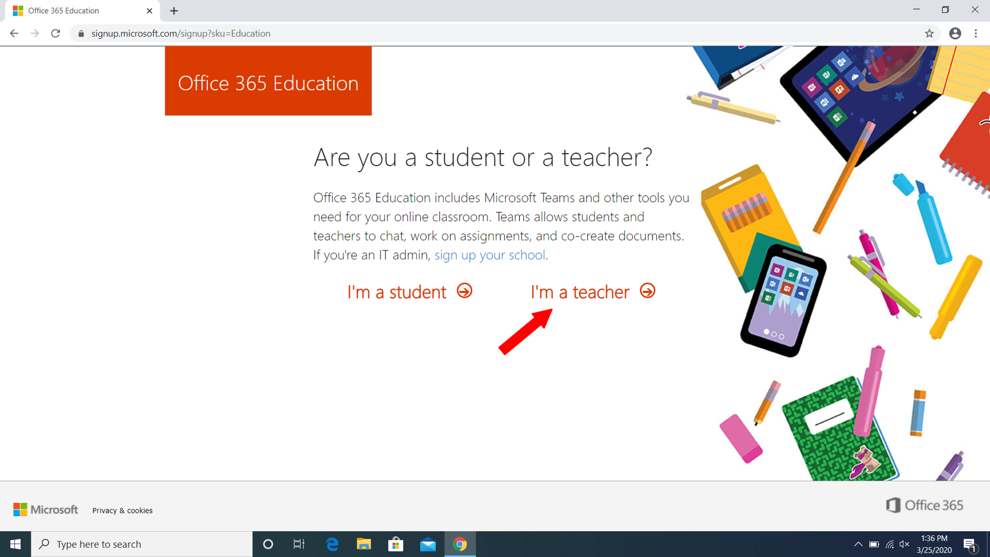Expand hidden system tray icons chevron
The image size is (990, 557).
coord(858,544)
